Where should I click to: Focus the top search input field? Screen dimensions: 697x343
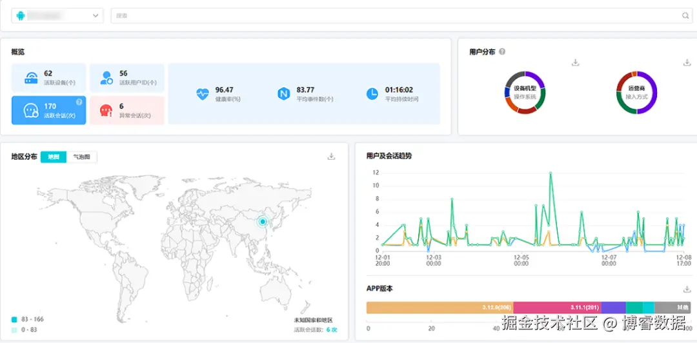pos(401,15)
